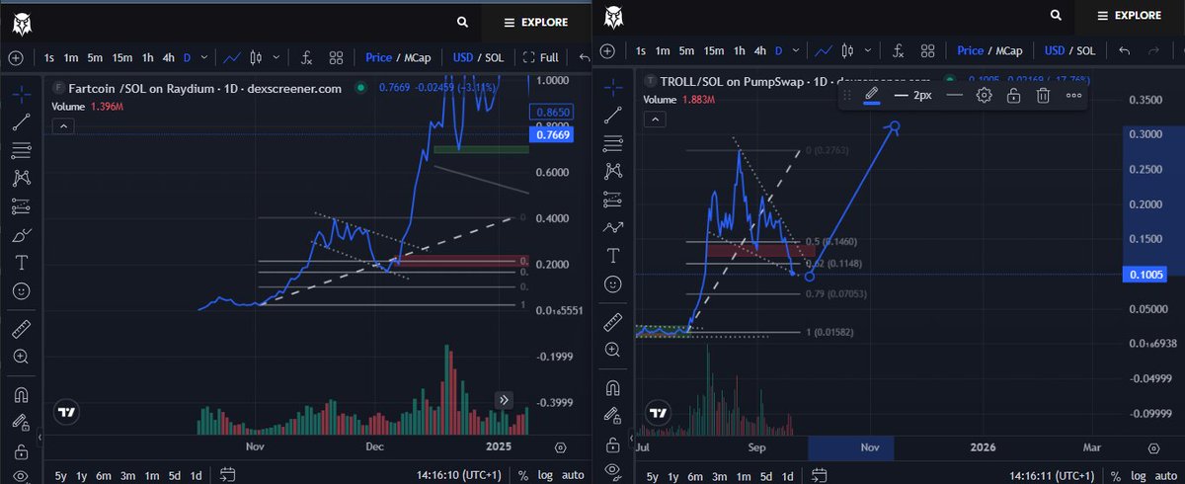This screenshot has height=484, width=1185.
Task: Open the EXPLORE menu in right window
Action: [1130, 16]
